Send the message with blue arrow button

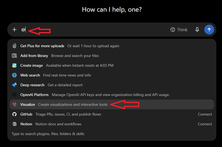pos(209,30)
